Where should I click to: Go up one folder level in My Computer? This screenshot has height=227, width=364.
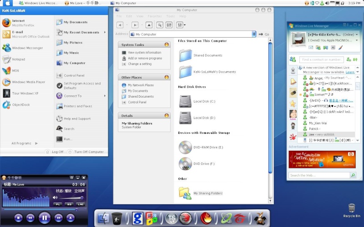pos(149,25)
